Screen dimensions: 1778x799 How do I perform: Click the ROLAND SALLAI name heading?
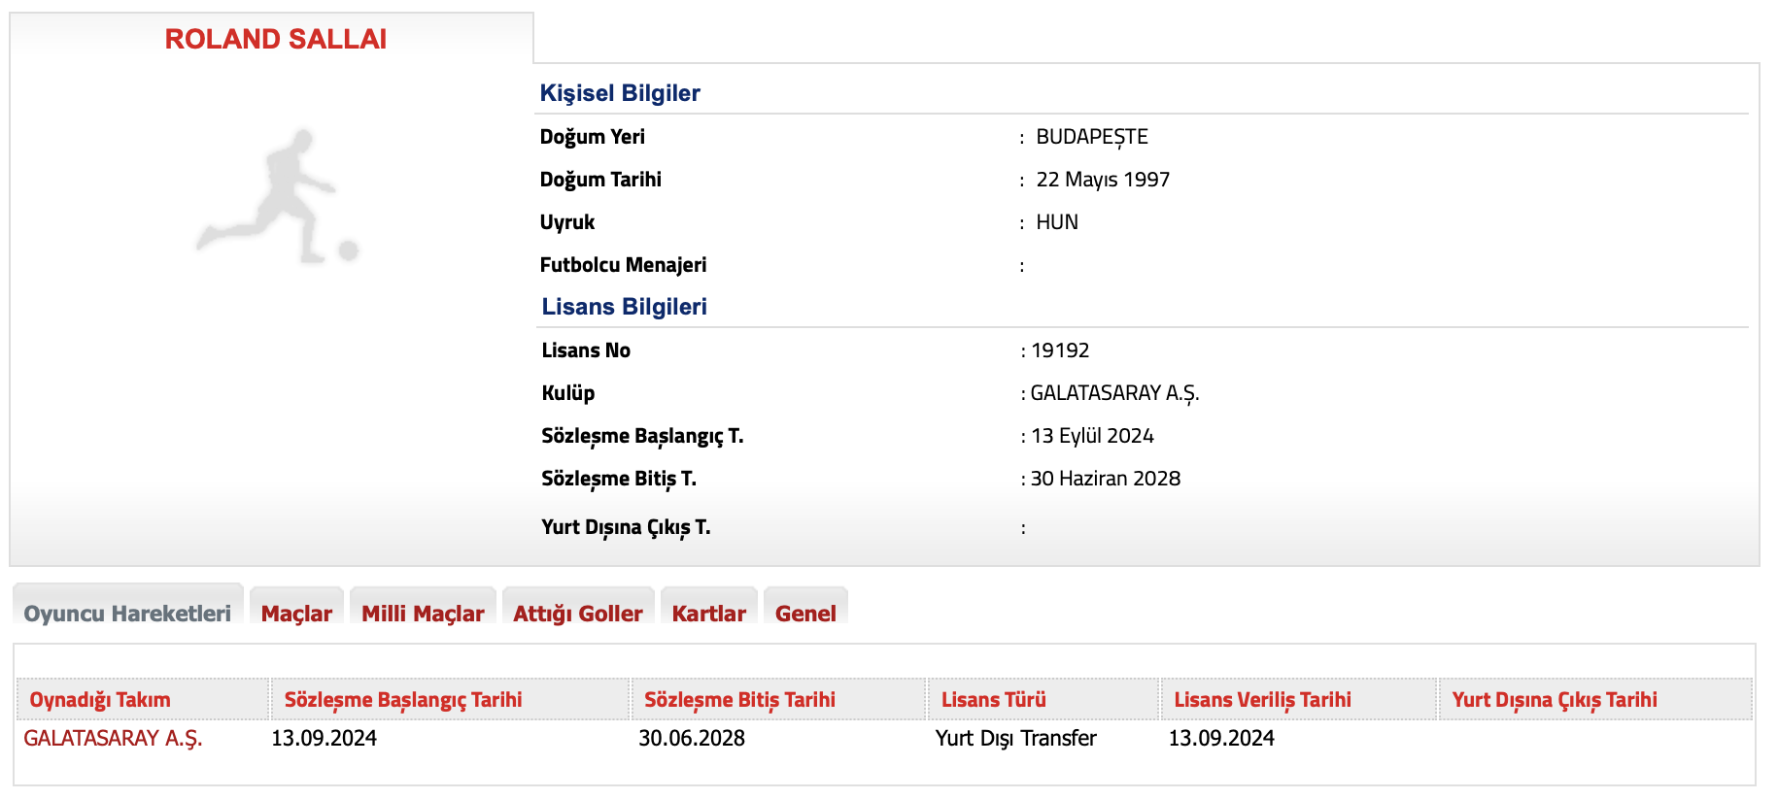[x=276, y=39]
